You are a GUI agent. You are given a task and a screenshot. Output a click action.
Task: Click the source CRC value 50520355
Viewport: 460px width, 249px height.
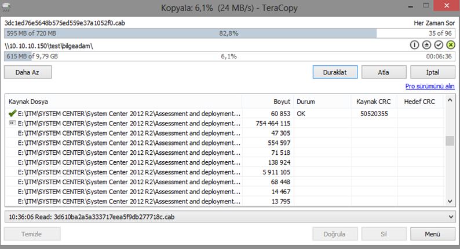[x=374, y=114]
